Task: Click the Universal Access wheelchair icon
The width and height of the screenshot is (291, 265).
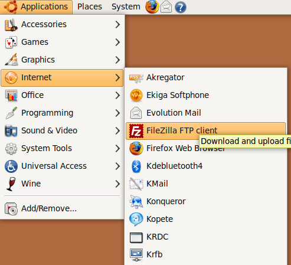Action: click(11, 166)
